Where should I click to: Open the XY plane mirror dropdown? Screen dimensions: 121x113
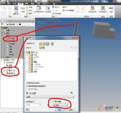pyautogui.click(x=60, y=105)
